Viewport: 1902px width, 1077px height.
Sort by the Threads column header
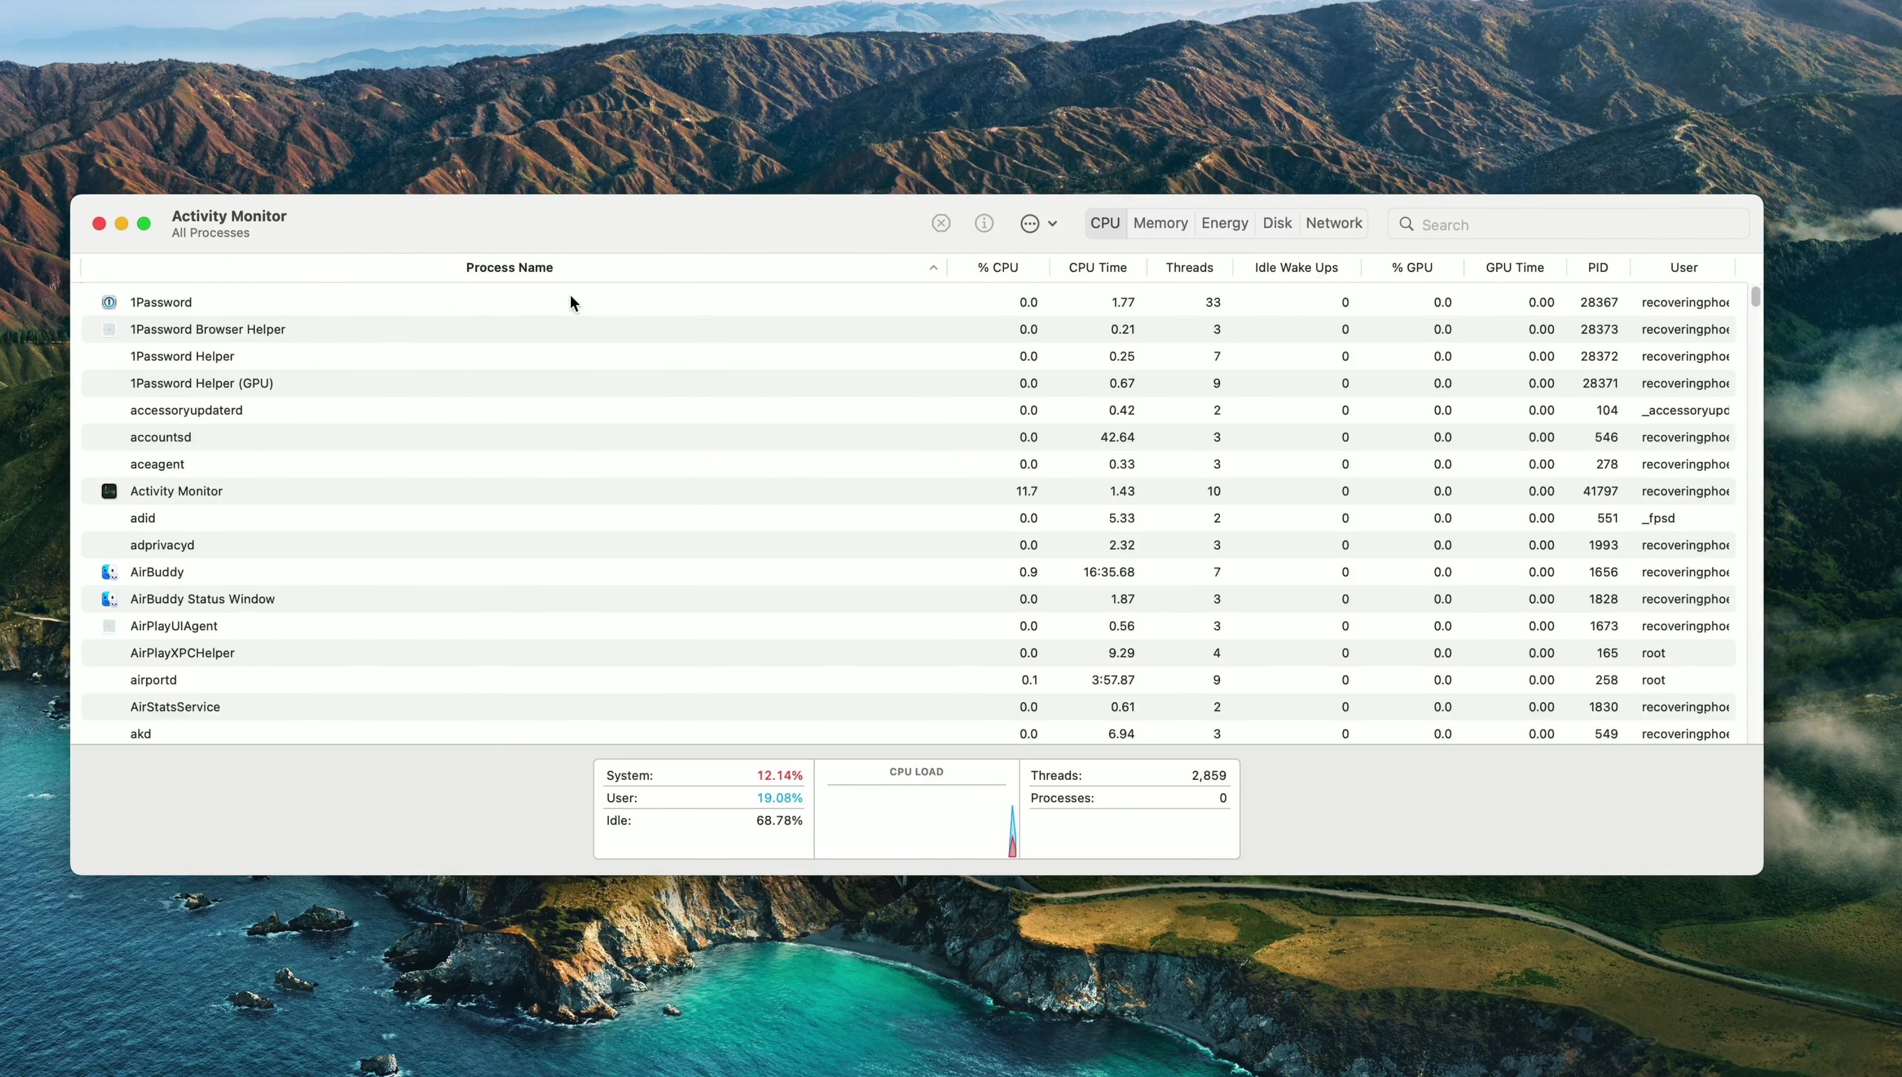click(1189, 268)
